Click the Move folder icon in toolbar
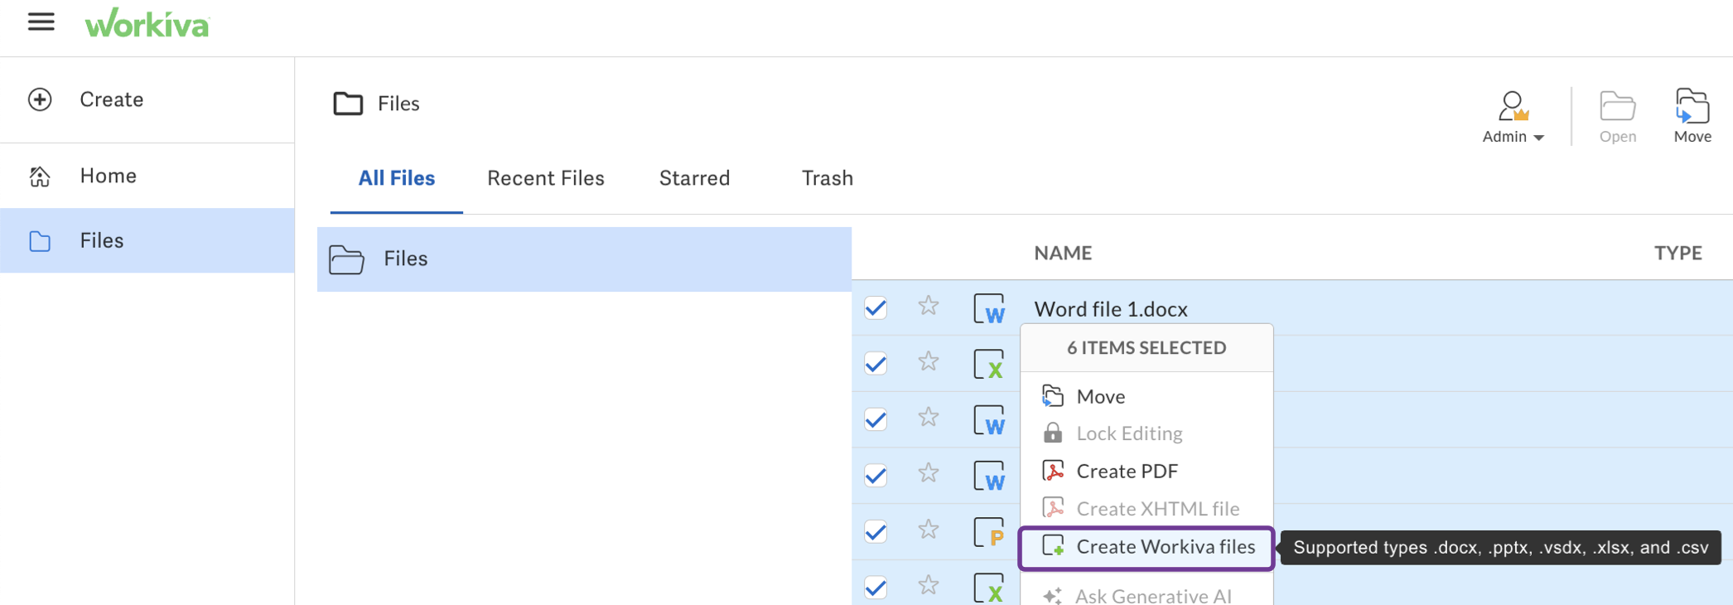The height and width of the screenshot is (605, 1733). coord(1692,107)
